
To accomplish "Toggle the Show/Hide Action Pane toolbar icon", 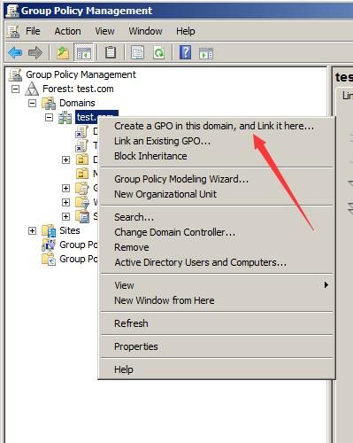I will 206,53.
